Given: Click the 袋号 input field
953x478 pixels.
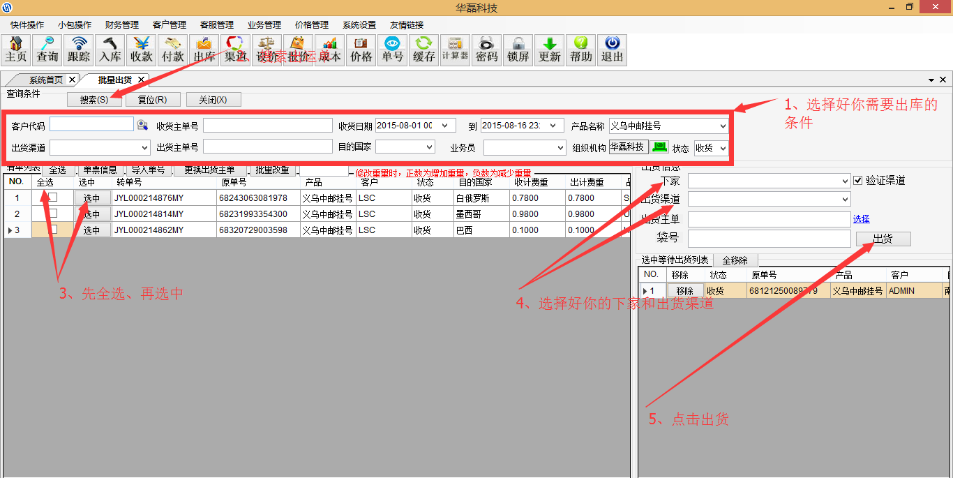Looking at the screenshot, I should (x=769, y=239).
